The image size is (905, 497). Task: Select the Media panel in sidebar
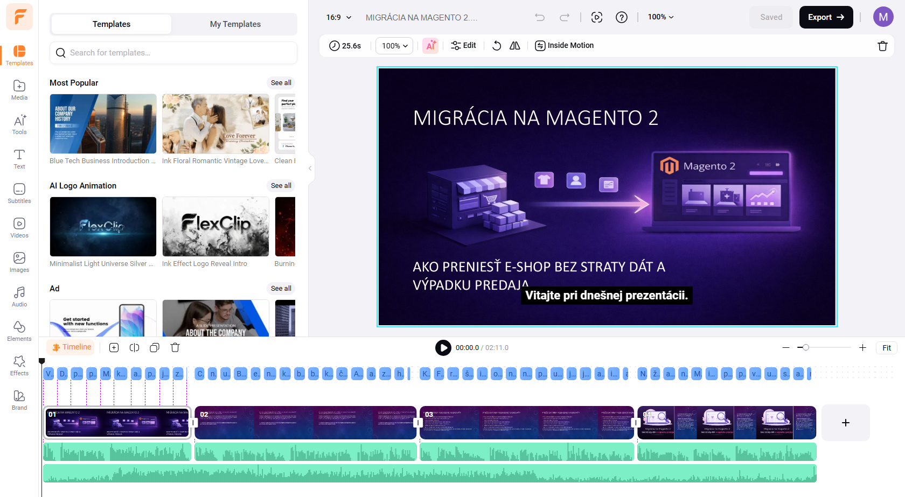tap(19, 90)
